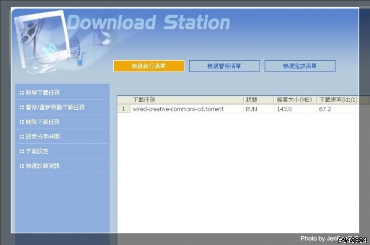The height and width of the screenshot is (245, 370).
Task: Click the bullet icon beside 設定分享時間
Action: pos(22,136)
